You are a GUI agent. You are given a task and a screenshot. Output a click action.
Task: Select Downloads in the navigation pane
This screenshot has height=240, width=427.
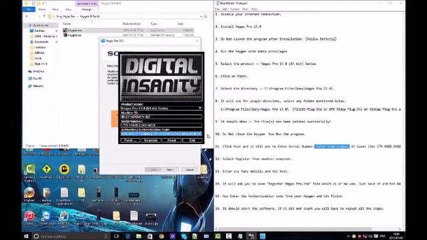click(x=41, y=41)
